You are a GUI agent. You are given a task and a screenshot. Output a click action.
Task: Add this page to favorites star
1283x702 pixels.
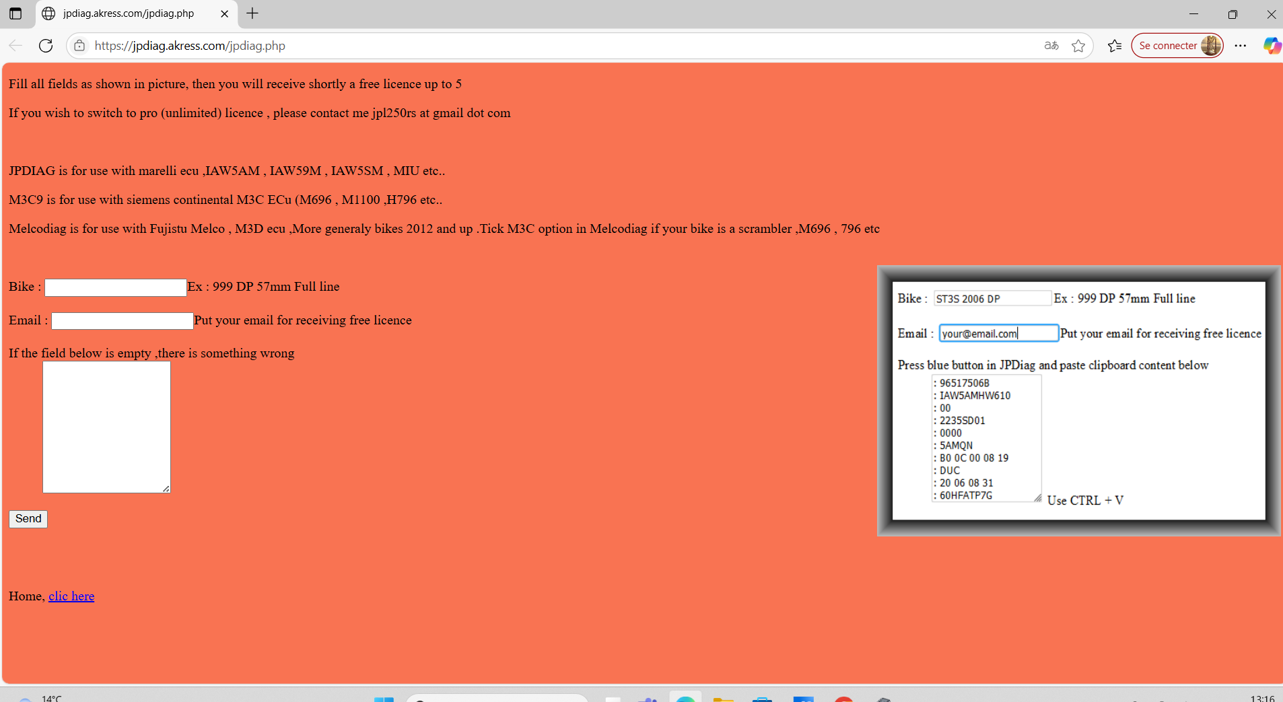[1078, 46]
